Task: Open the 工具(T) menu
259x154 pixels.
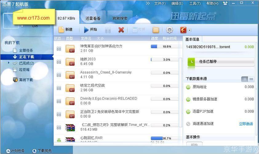Action: (x=195, y=3)
